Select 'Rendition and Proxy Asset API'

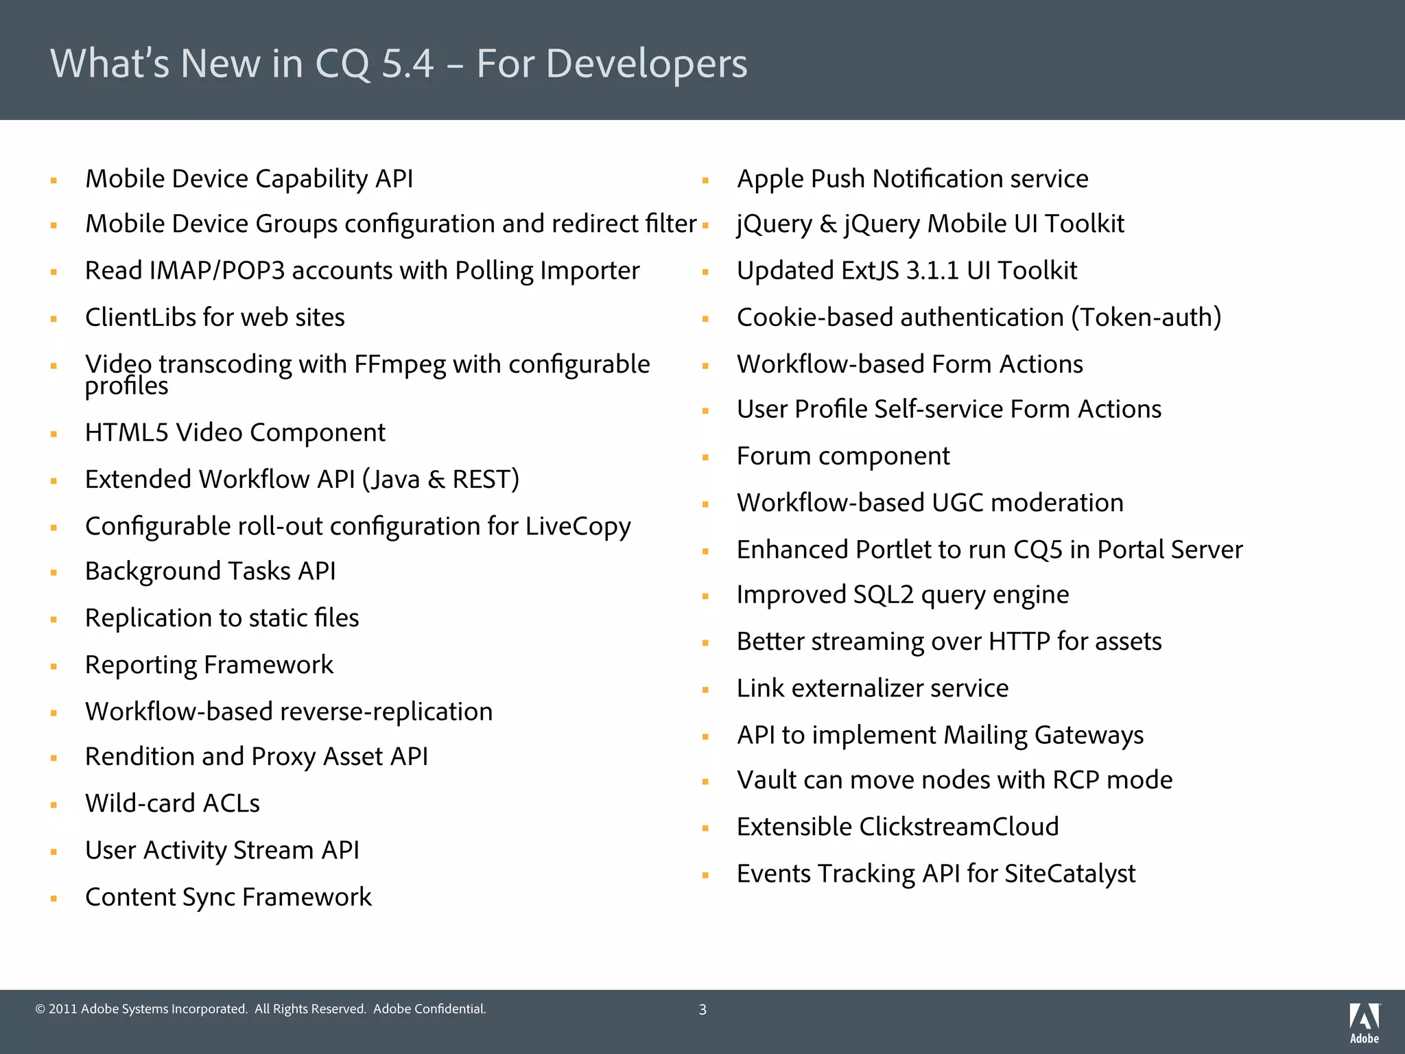point(257,757)
